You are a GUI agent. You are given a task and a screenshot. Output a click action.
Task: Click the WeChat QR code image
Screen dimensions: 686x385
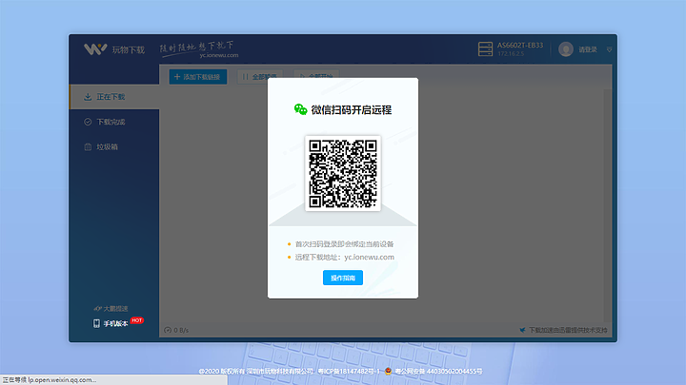(x=343, y=173)
